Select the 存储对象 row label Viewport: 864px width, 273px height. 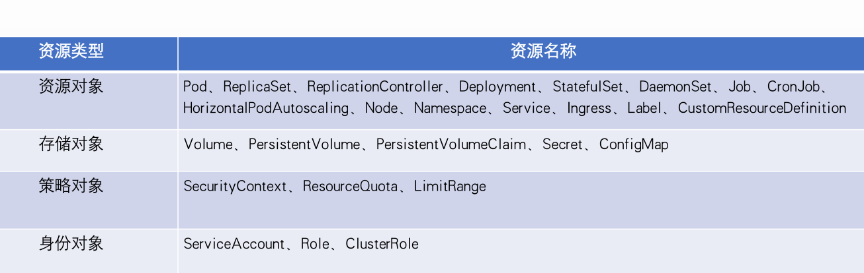pyautogui.click(x=71, y=144)
